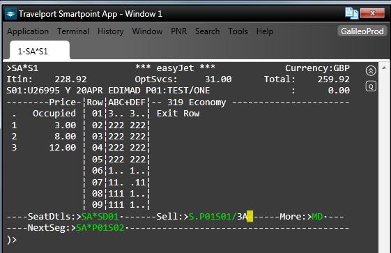This screenshot has height=253, width=391.
Task: Click the Q quick command icon
Action: pyautogui.click(x=371, y=86)
